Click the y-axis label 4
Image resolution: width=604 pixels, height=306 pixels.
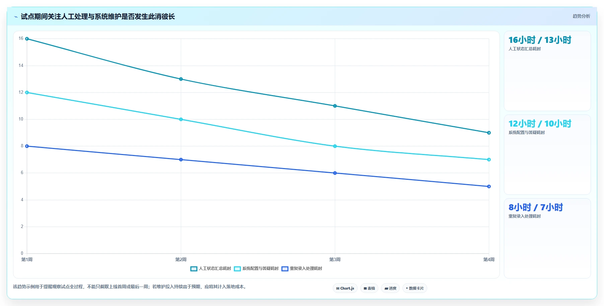tap(22, 200)
